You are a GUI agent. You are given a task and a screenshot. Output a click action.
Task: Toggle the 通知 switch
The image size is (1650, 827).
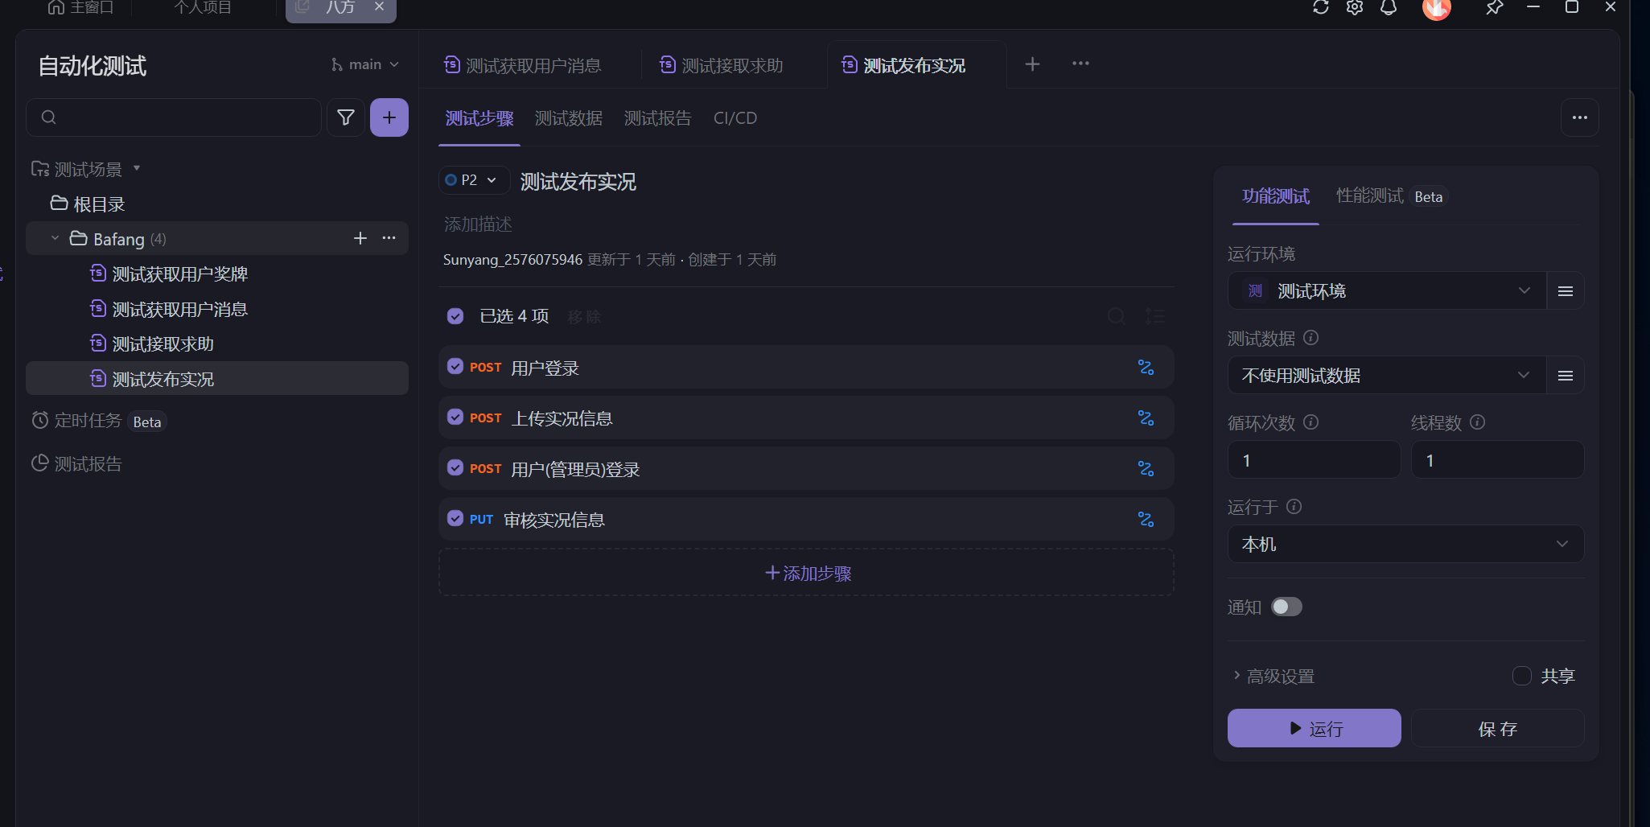[x=1286, y=607]
